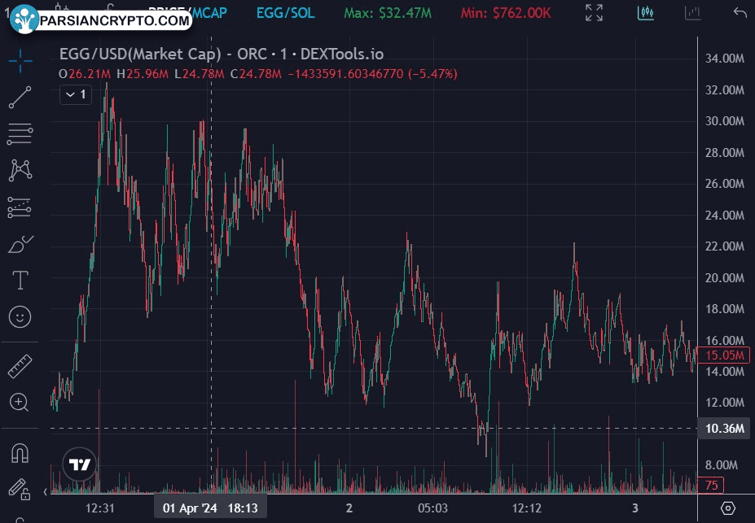Select the Text annotation tool
This screenshot has height=523, width=755.
(x=20, y=281)
